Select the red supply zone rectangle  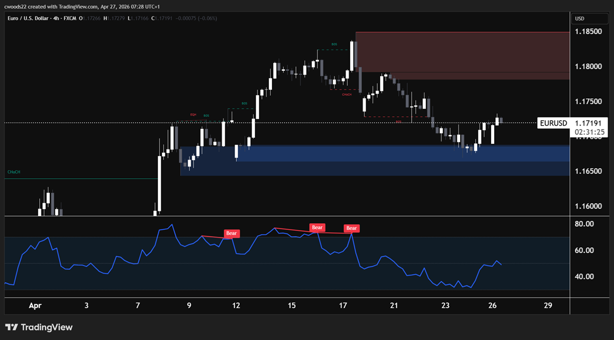[x=462, y=55]
